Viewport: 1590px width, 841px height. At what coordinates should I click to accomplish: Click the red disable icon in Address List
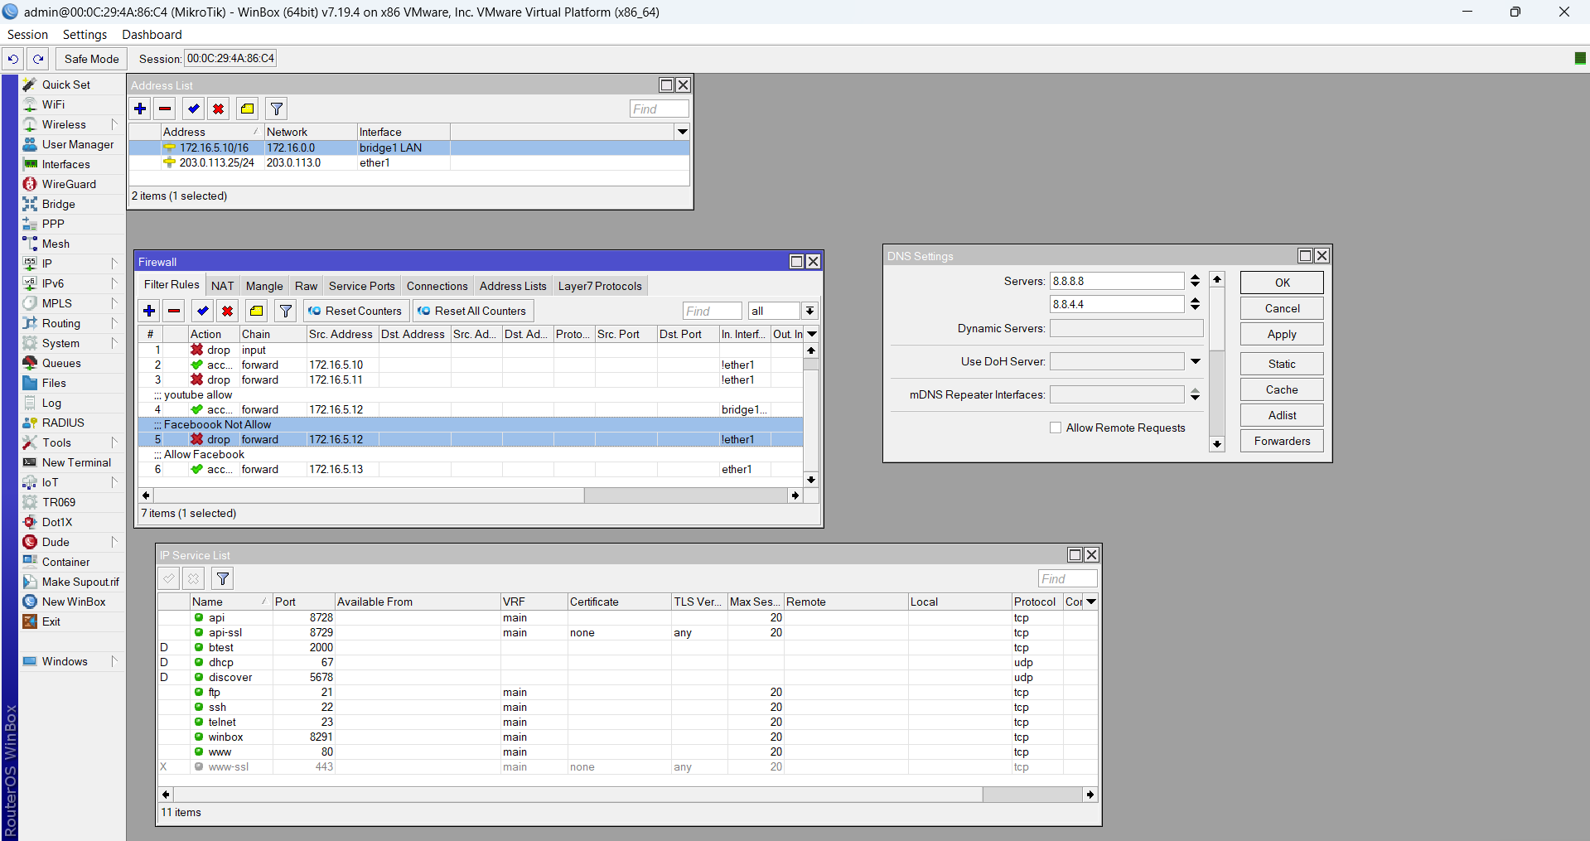pos(219,109)
